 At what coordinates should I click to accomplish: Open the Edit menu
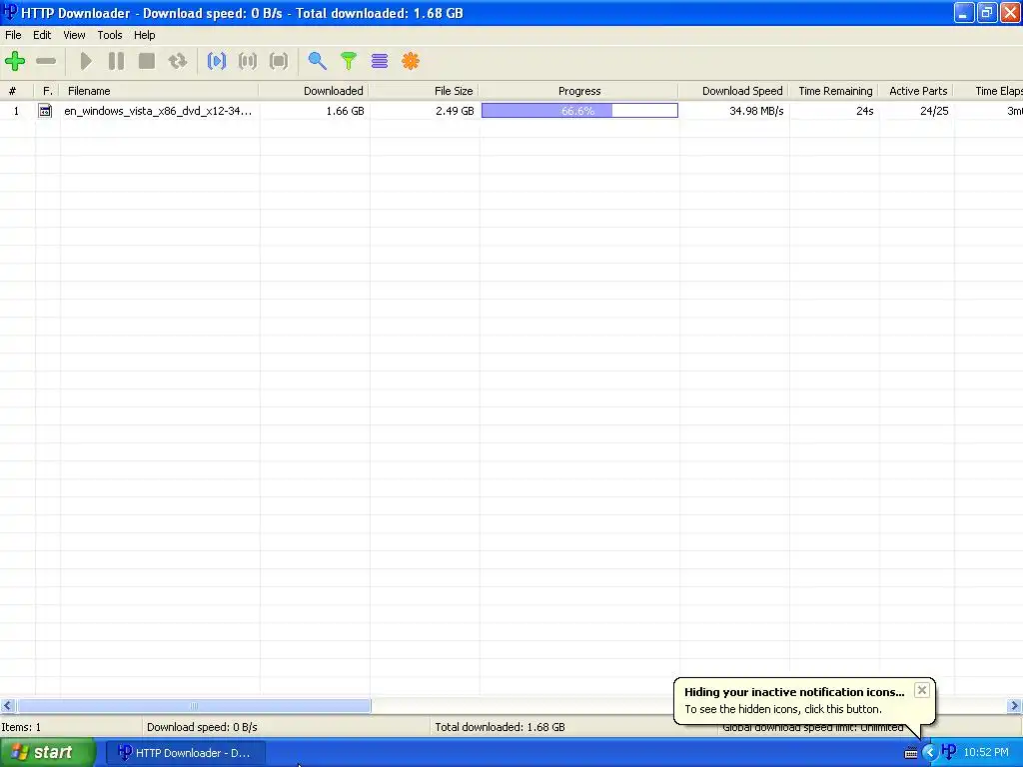[42, 35]
